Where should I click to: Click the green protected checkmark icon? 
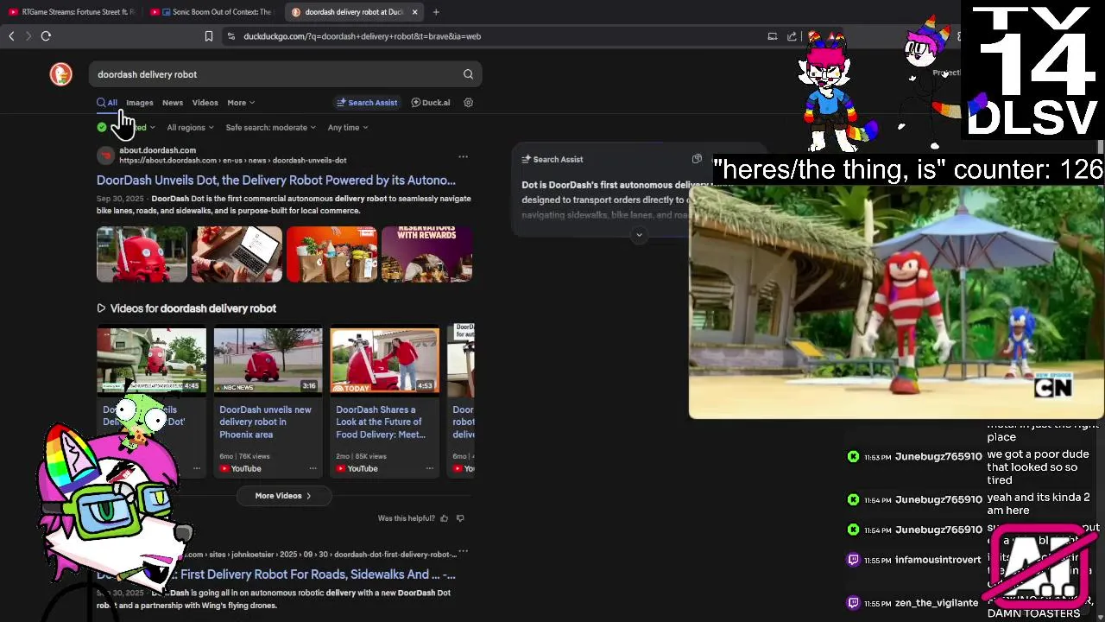[x=102, y=128]
